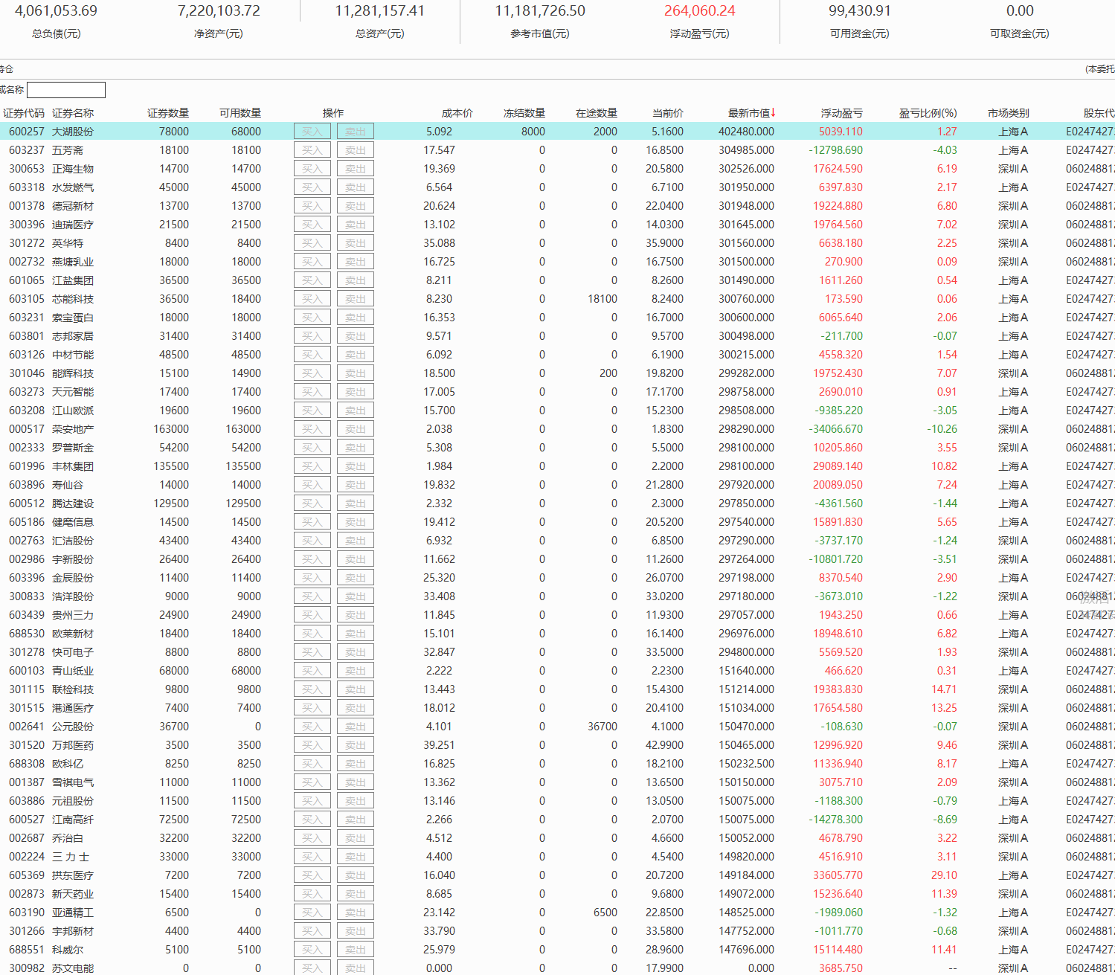The image size is (1115, 975).
Task: Click the 当前价 column header
Action: [667, 113]
